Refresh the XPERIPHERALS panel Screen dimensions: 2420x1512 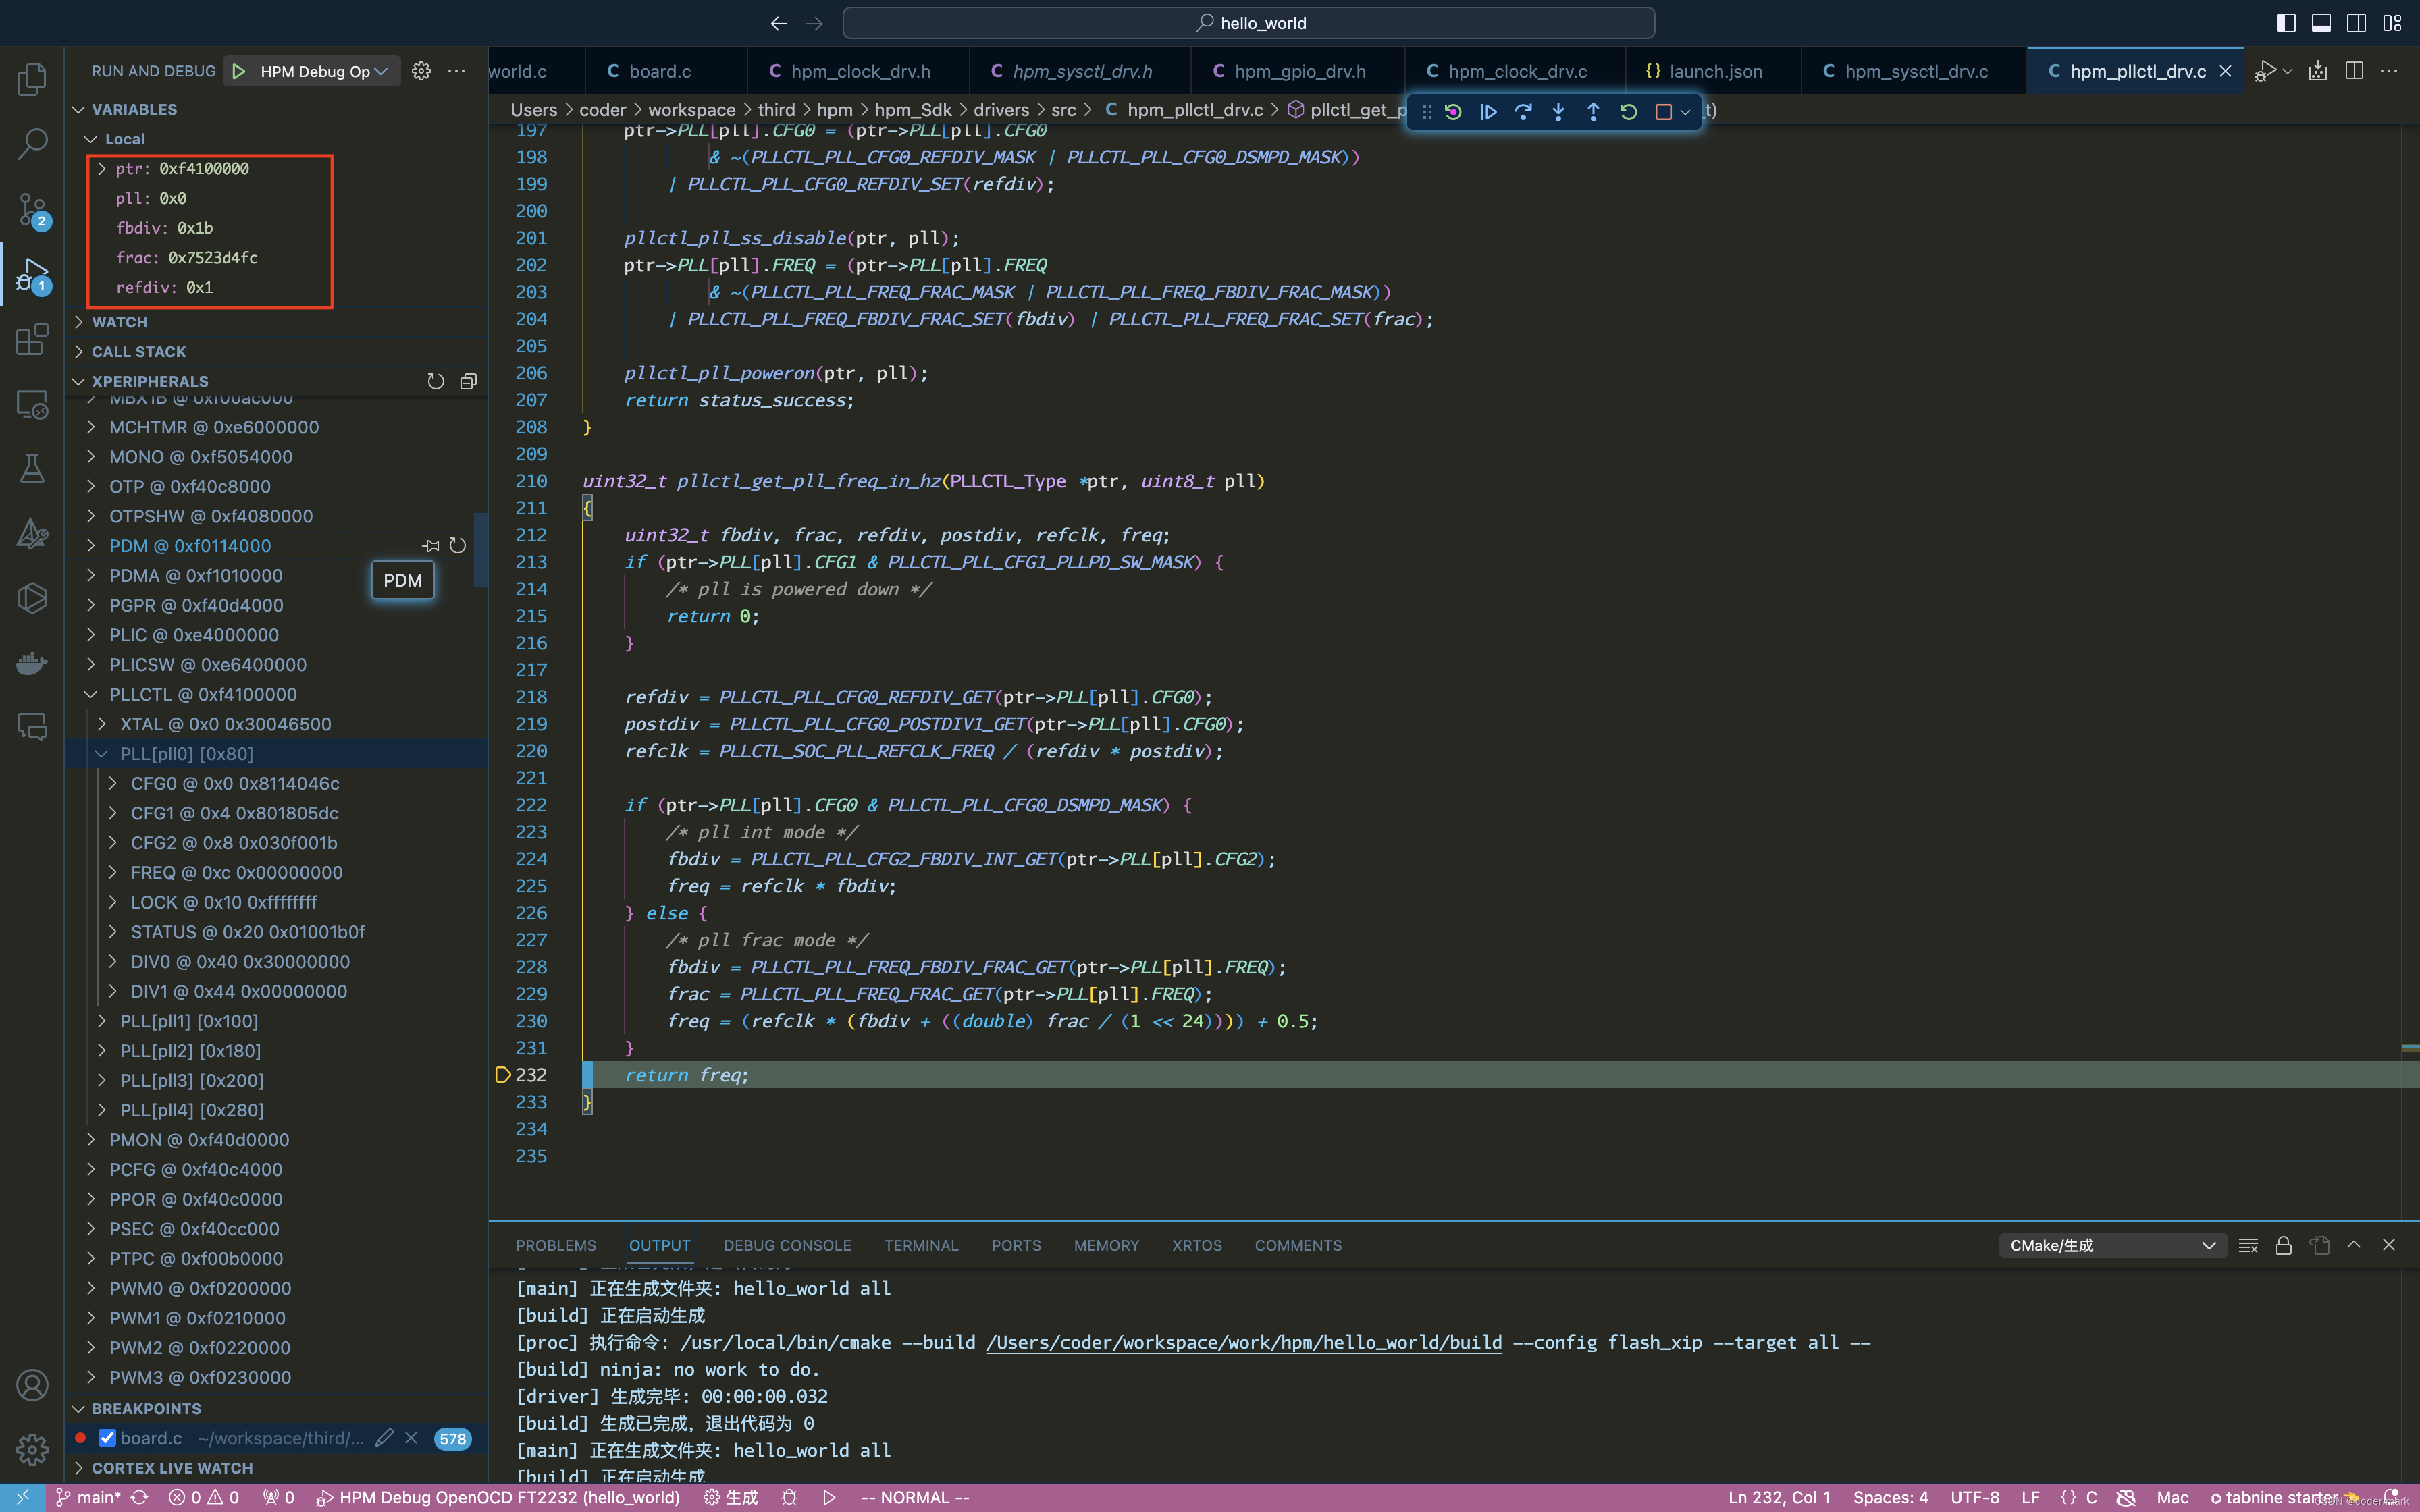coord(435,381)
